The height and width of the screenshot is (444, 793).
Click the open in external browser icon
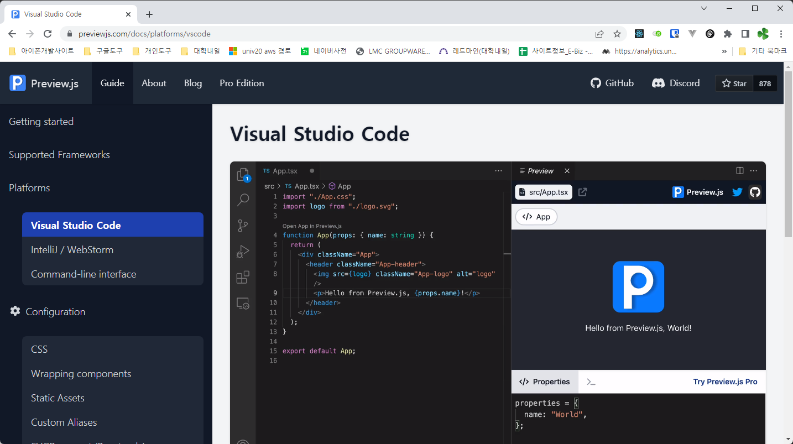[582, 192]
